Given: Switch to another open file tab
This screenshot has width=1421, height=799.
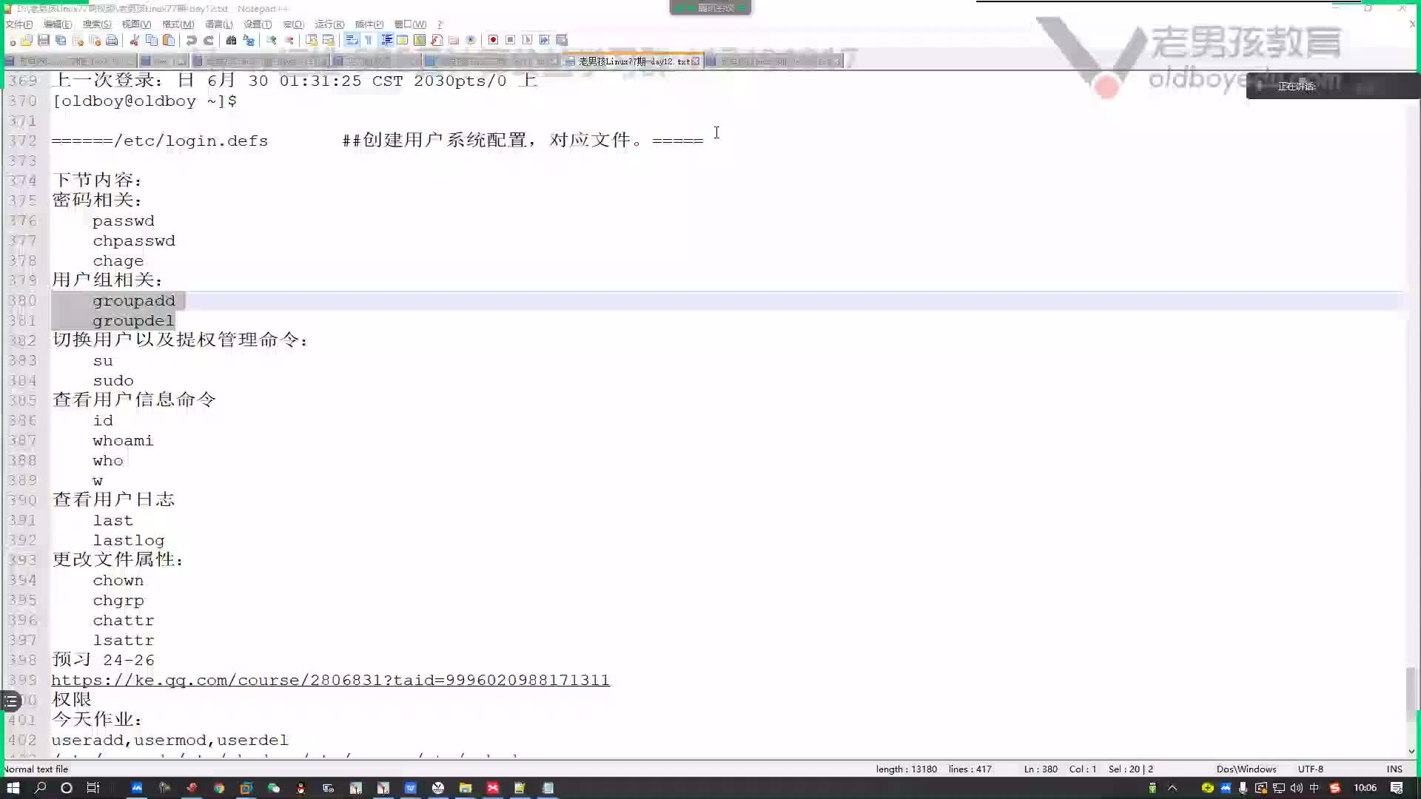Looking at the screenshot, I should coord(774,61).
